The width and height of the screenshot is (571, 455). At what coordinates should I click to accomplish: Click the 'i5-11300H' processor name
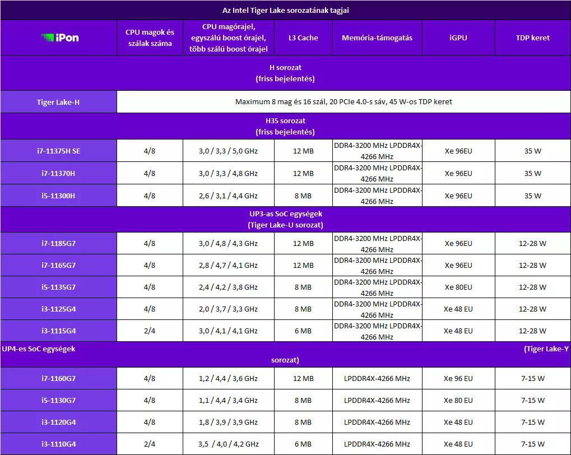(x=58, y=196)
